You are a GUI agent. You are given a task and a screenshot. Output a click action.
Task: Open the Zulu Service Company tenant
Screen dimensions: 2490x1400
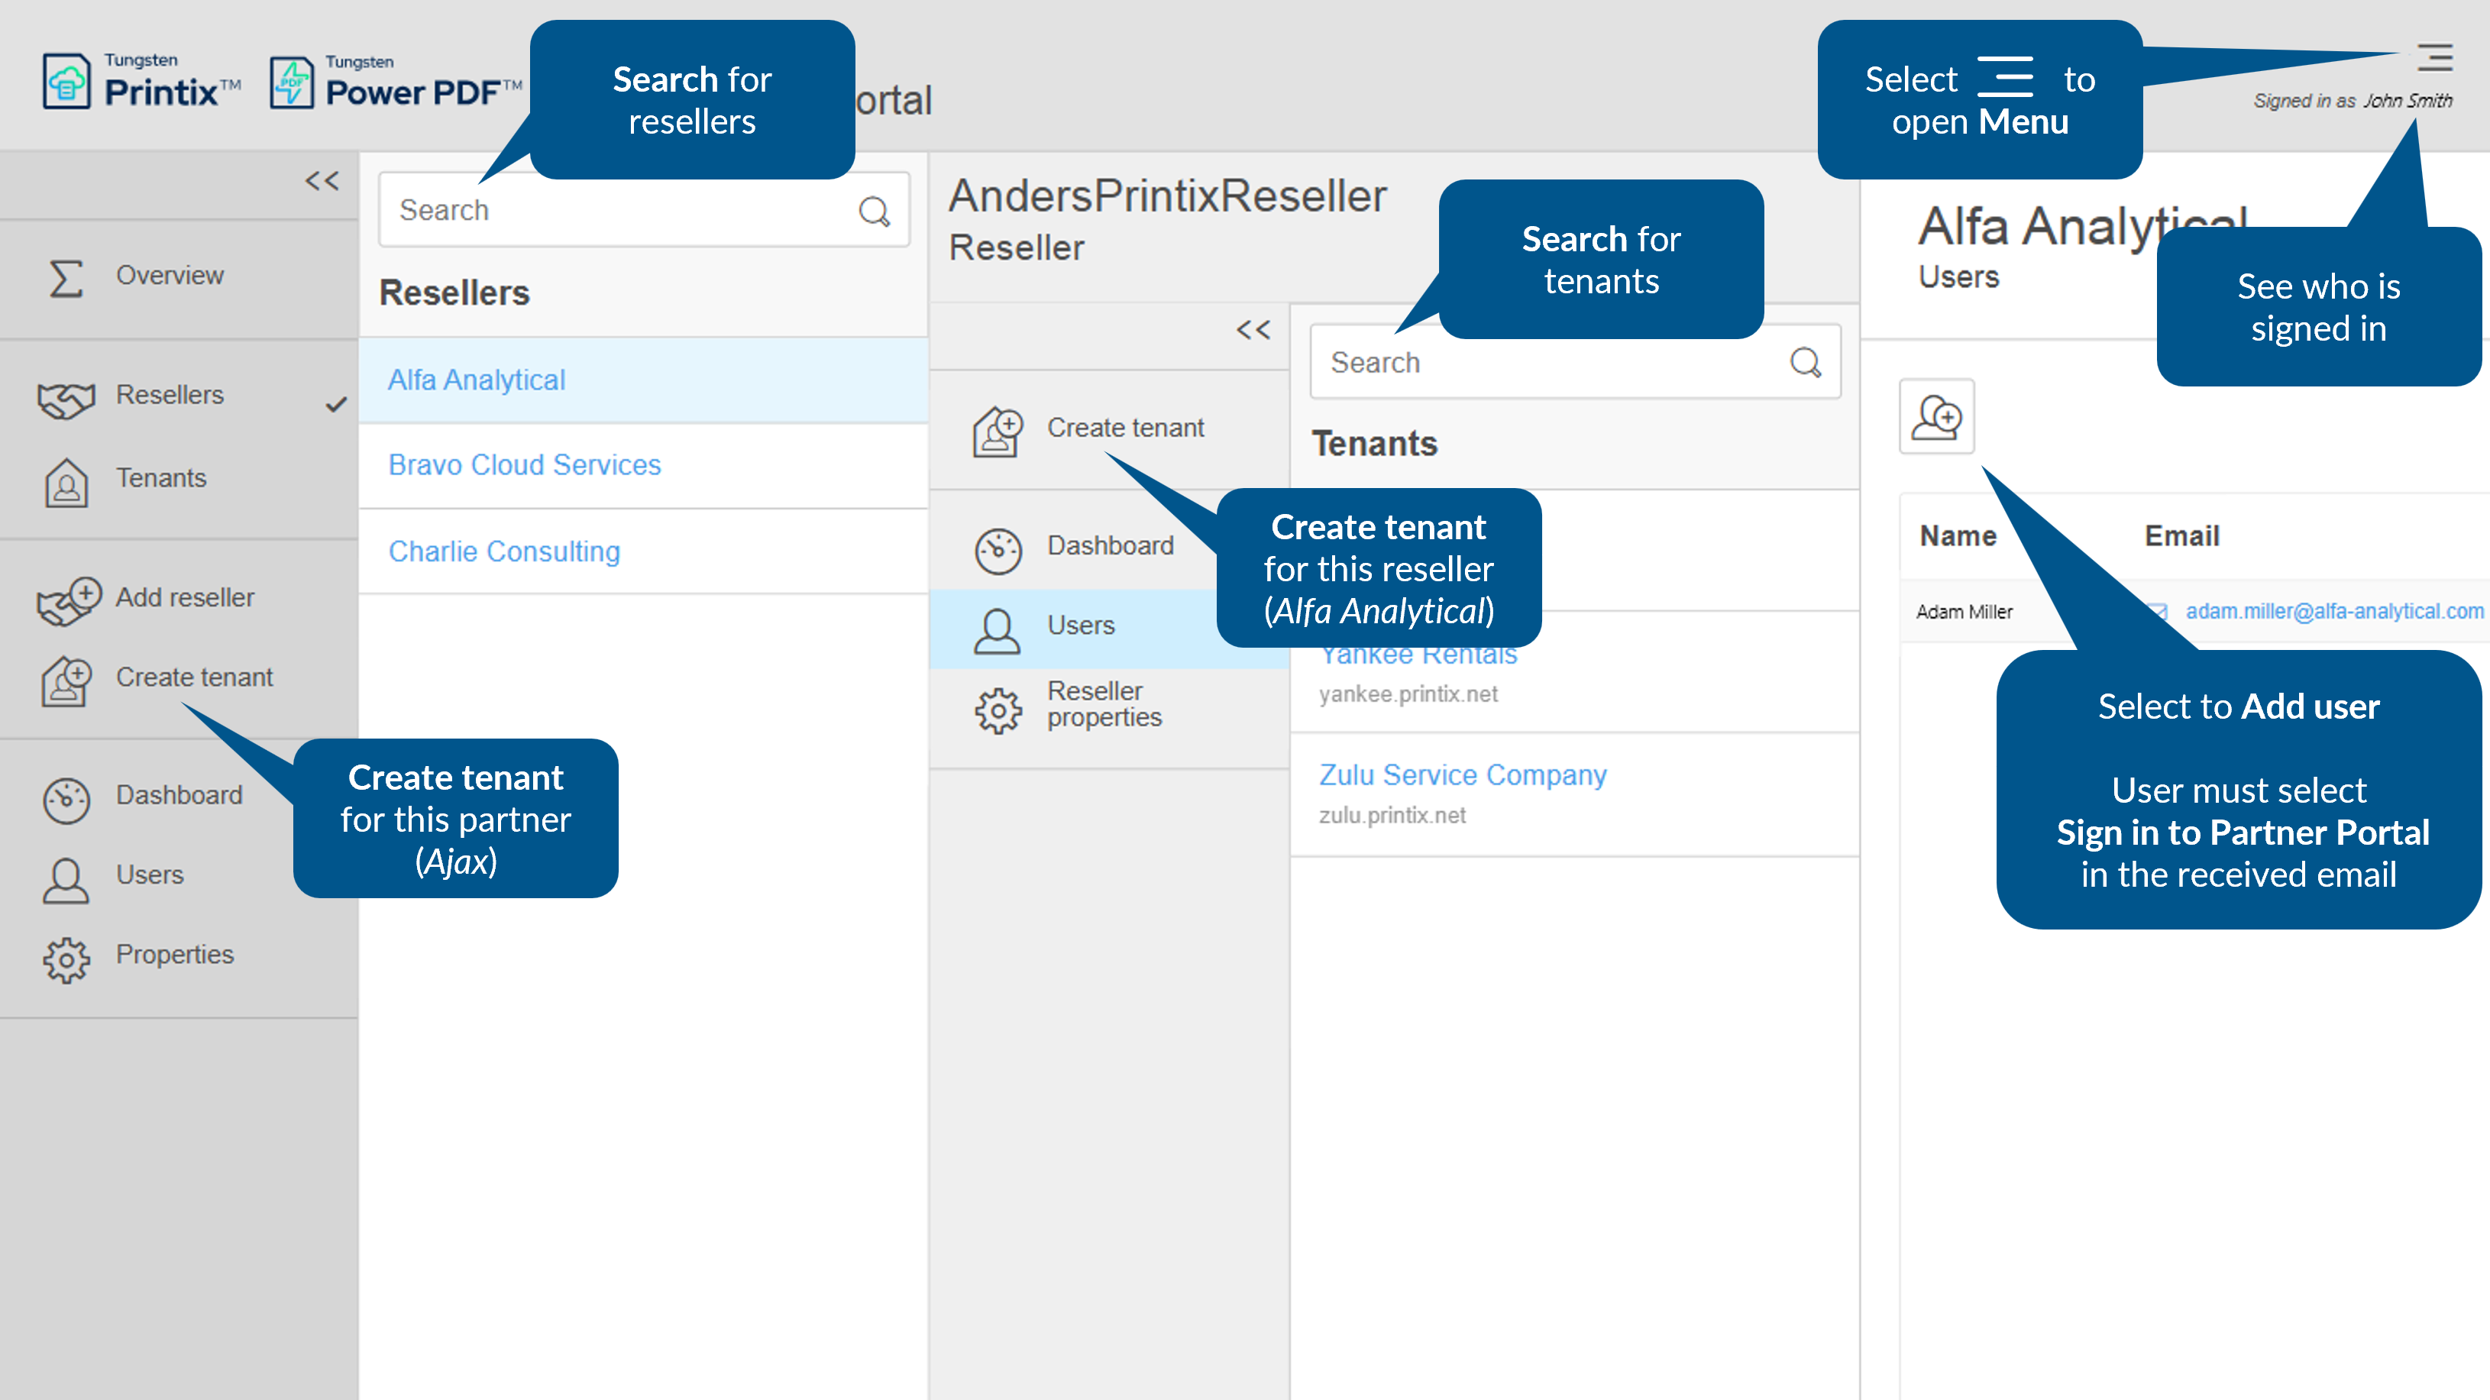point(1463,775)
